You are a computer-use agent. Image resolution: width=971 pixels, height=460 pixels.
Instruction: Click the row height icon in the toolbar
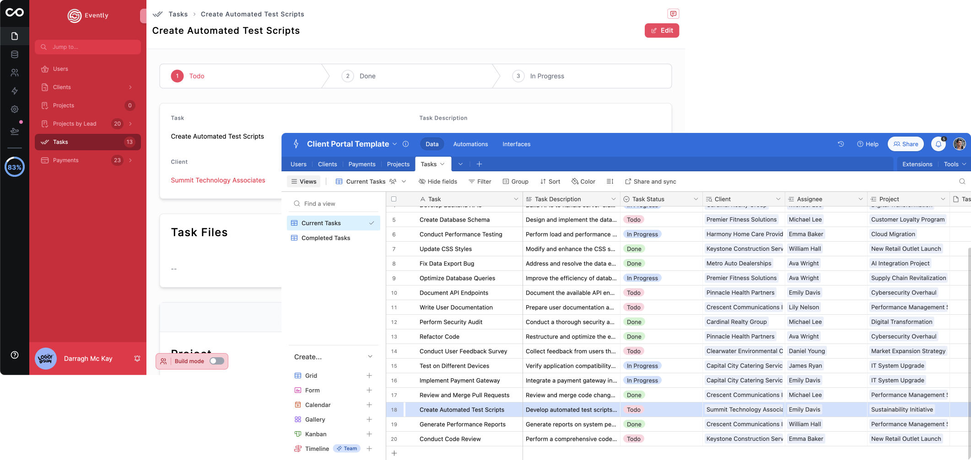[x=610, y=181]
